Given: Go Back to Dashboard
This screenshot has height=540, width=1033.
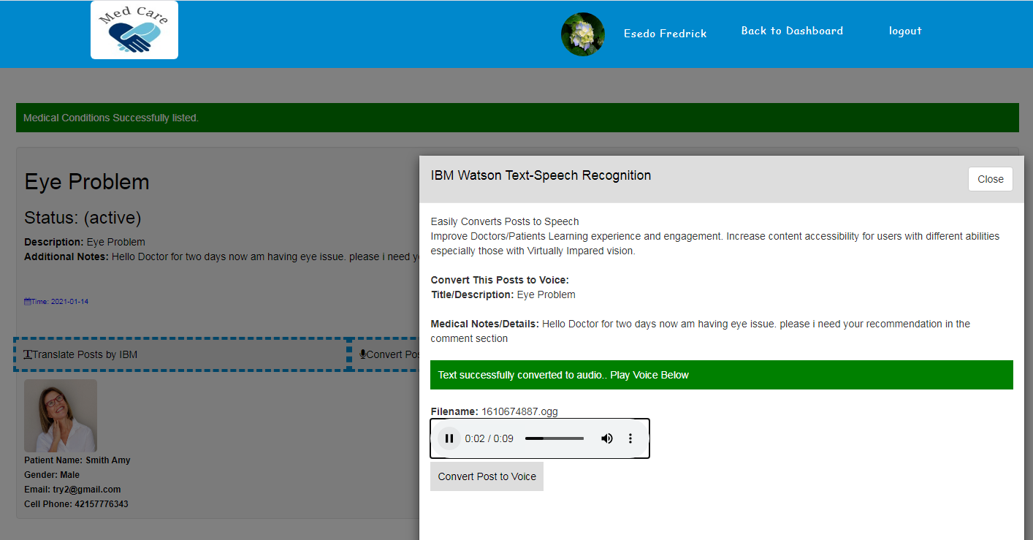Looking at the screenshot, I should pos(792,31).
